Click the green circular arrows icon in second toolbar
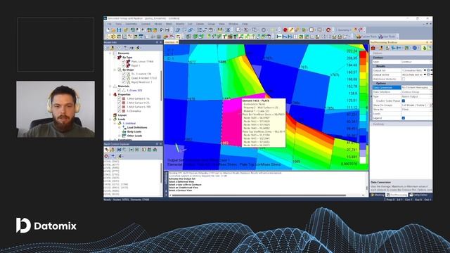Viewport: 450px width, 253px height. pos(195,37)
